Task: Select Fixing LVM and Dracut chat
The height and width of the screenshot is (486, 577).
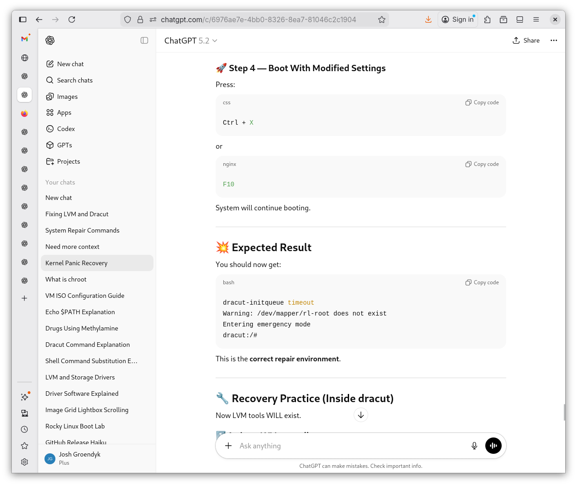Action: click(77, 214)
